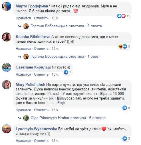141x145 pixels.
Task: Reply to Mary Polishchuk's comment
Action: coord(41,110)
